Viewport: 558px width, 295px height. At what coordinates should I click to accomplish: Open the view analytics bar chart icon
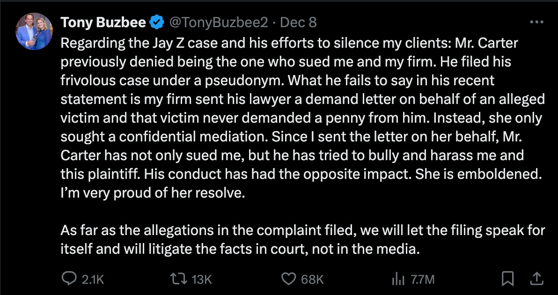pos(398,279)
